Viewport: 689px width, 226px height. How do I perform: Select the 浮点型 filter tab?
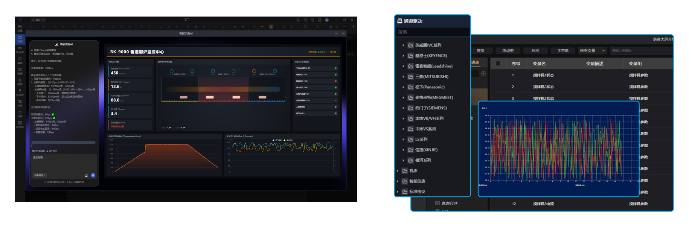click(x=508, y=51)
